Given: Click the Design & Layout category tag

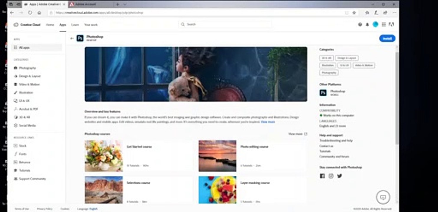Looking at the screenshot, I should 347,58.
